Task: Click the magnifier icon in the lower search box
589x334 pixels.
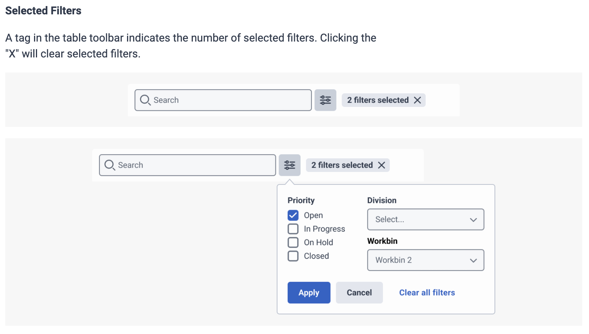Action: click(x=110, y=165)
